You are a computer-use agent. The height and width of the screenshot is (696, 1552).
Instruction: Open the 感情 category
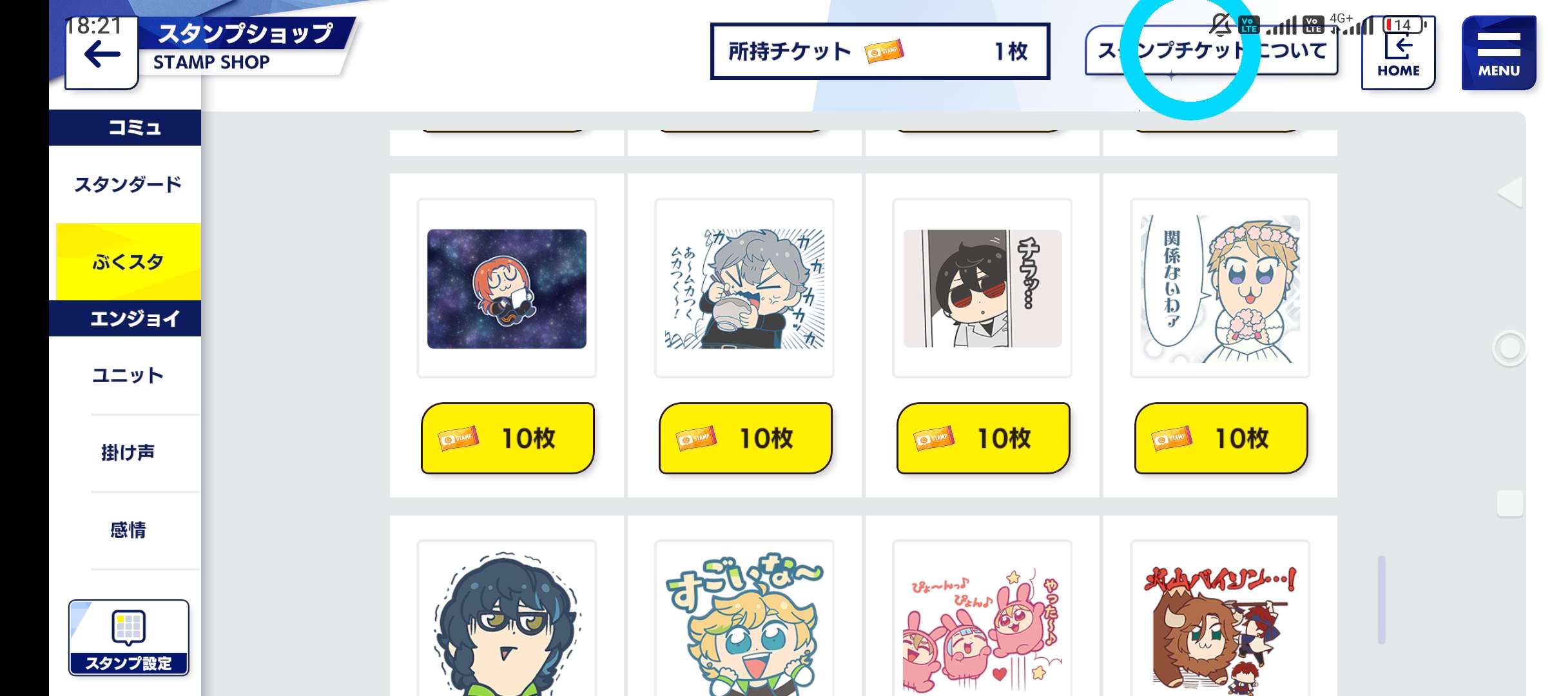point(128,530)
